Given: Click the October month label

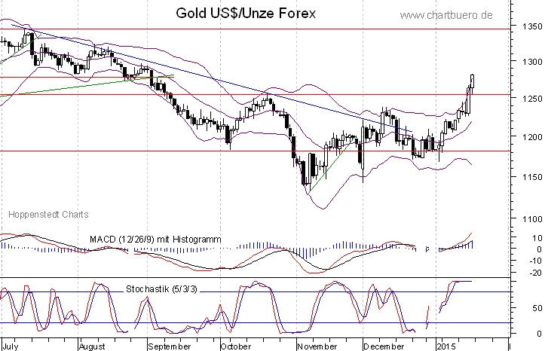Looking at the screenshot, I should point(236,346).
